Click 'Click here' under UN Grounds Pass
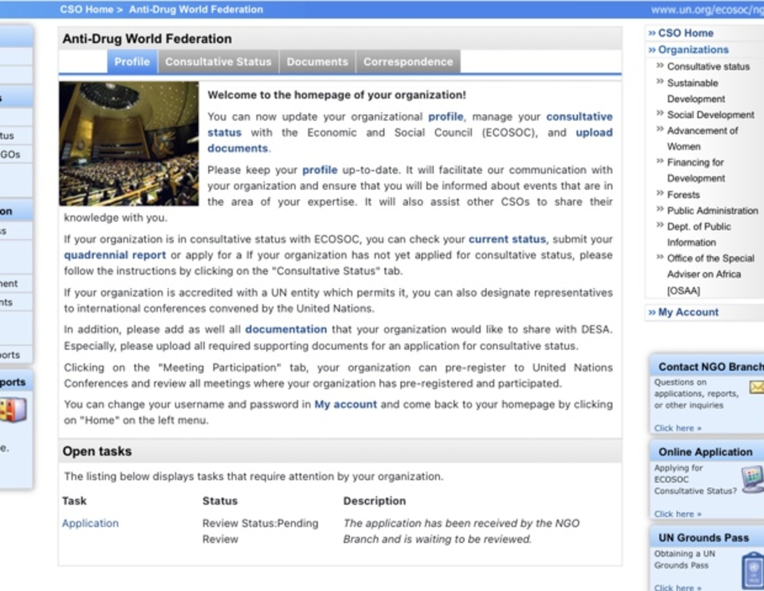Image resolution: width=764 pixels, height=591 pixels. (678, 587)
